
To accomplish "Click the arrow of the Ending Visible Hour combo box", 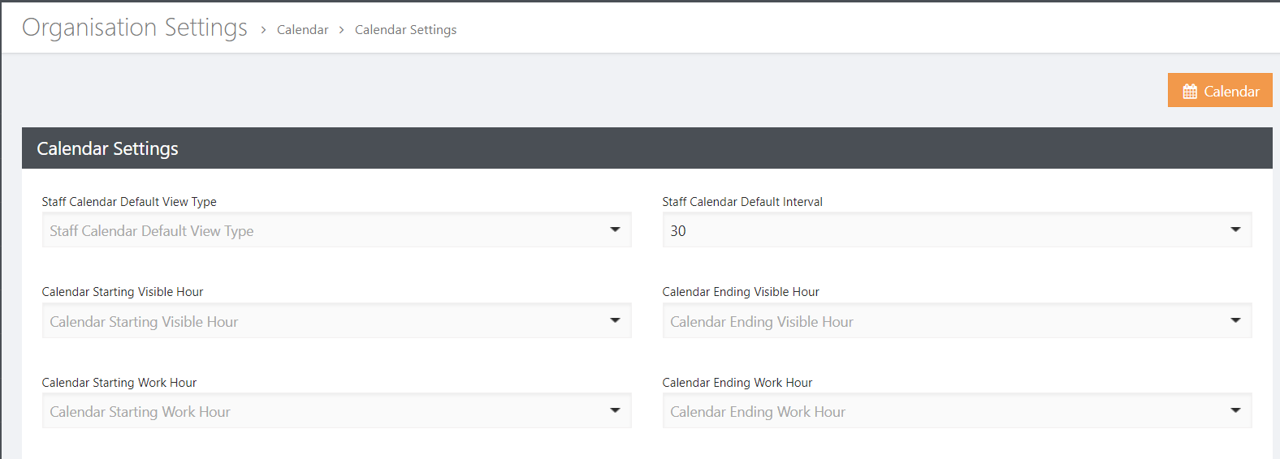I will [x=1235, y=320].
